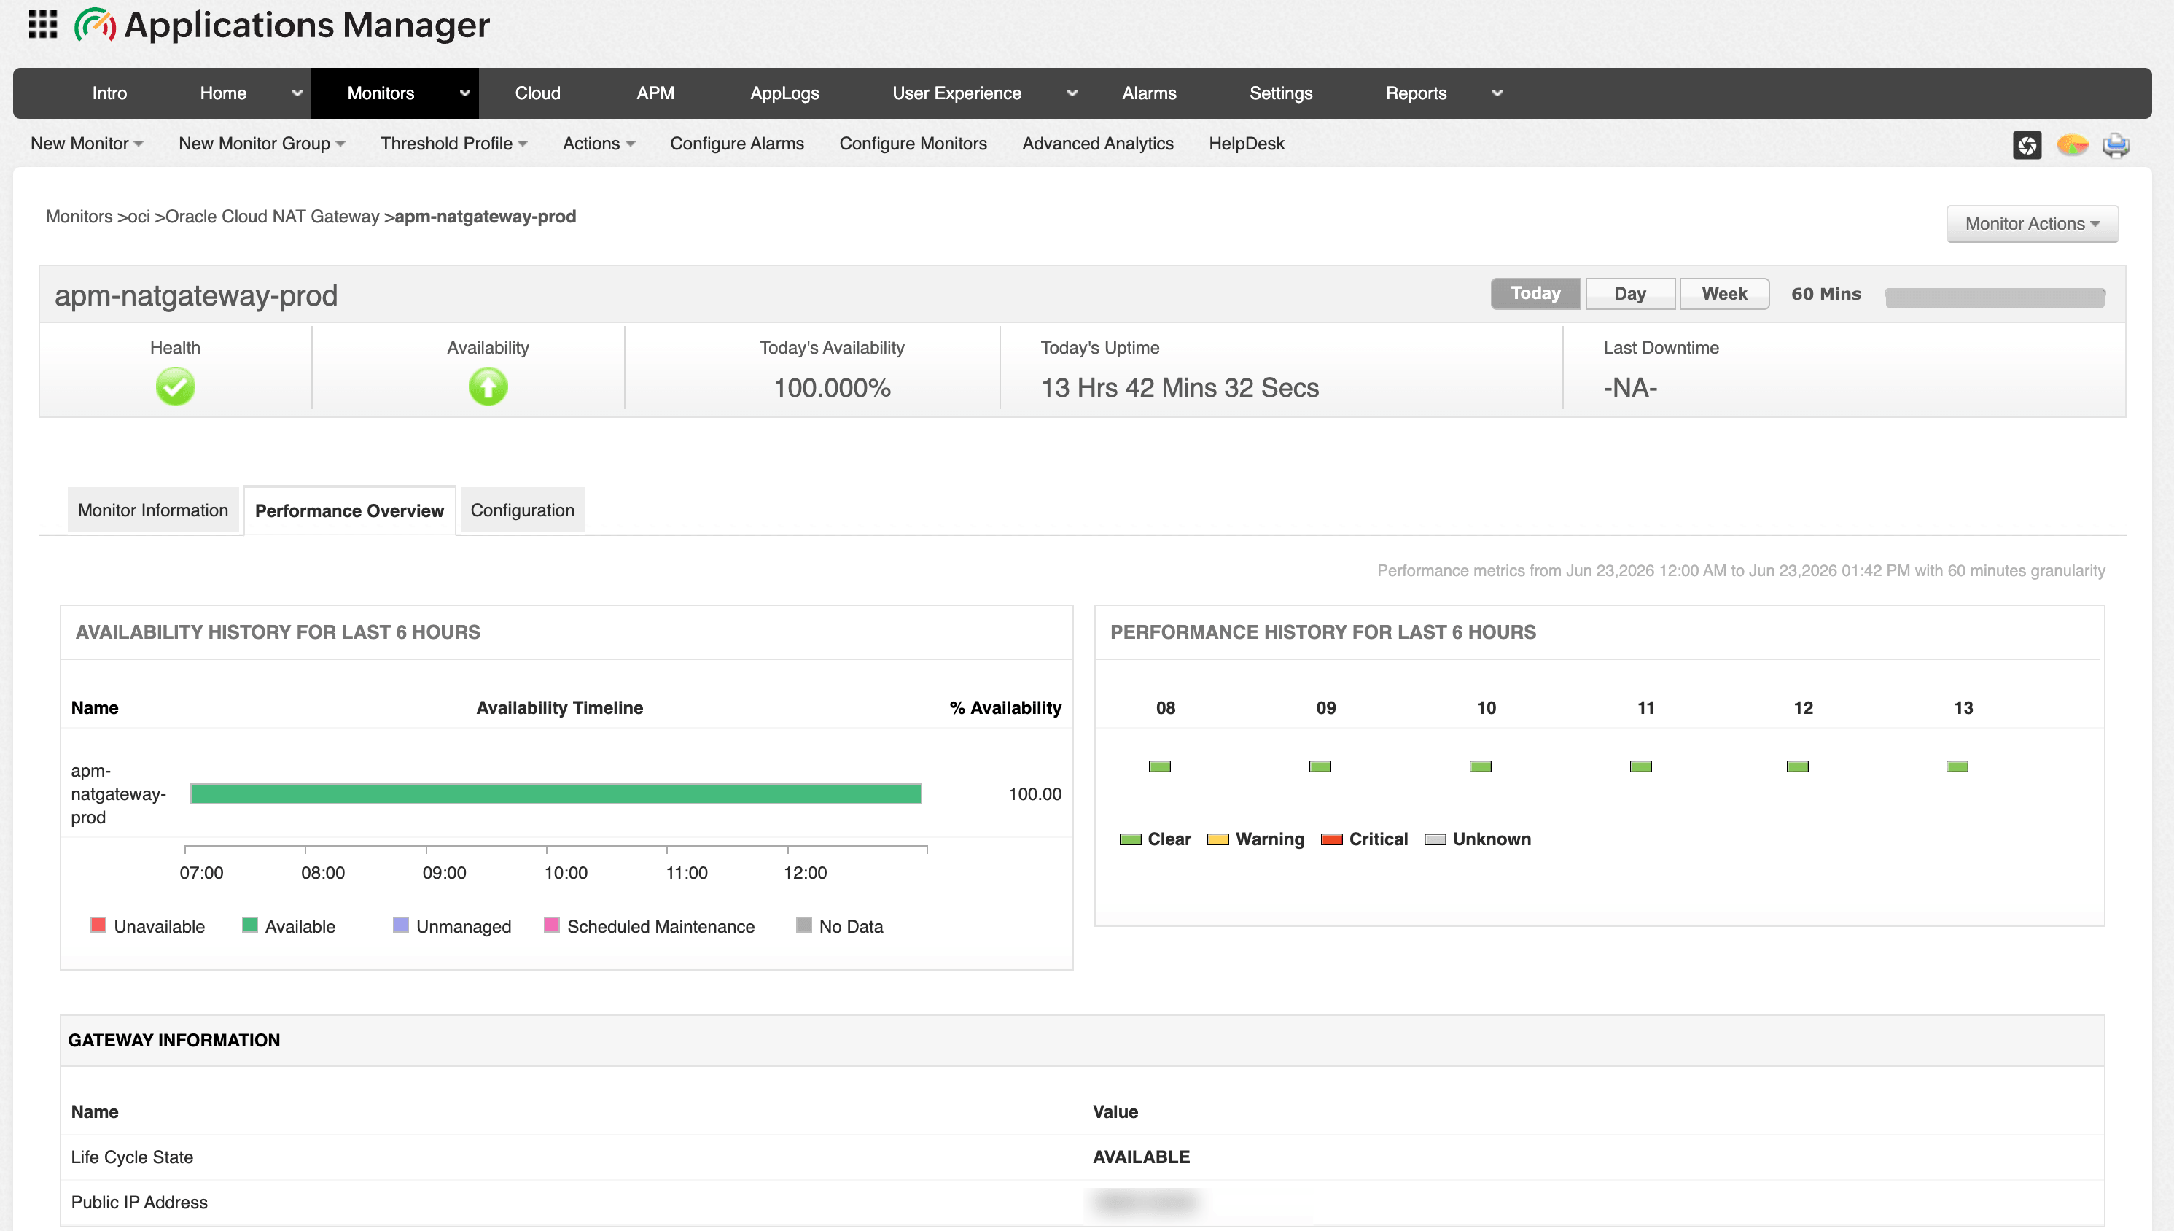
Task: Open the APM menu
Action: pyautogui.click(x=655, y=93)
